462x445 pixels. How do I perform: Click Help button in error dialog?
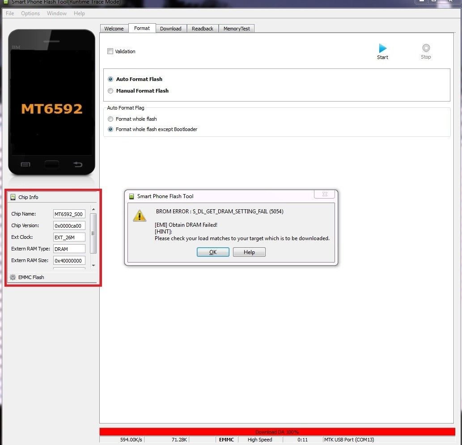pos(249,252)
